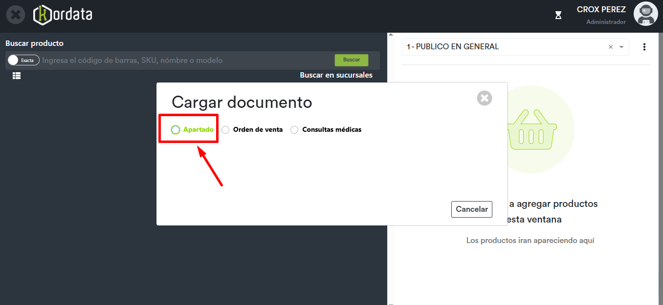Screen dimensions: 663x305
Task: Toggle the Exacta search switch
Action: pyautogui.click(x=23, y=60)
